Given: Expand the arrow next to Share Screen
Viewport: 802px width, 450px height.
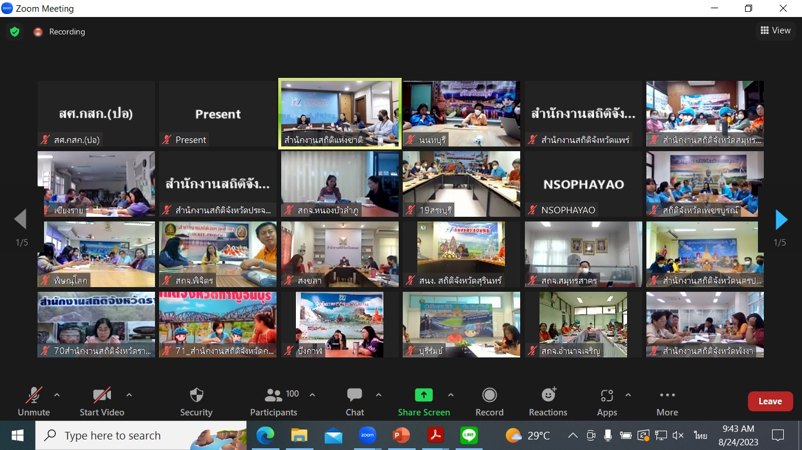Looking at the screenshot, I should pos(451,395).
